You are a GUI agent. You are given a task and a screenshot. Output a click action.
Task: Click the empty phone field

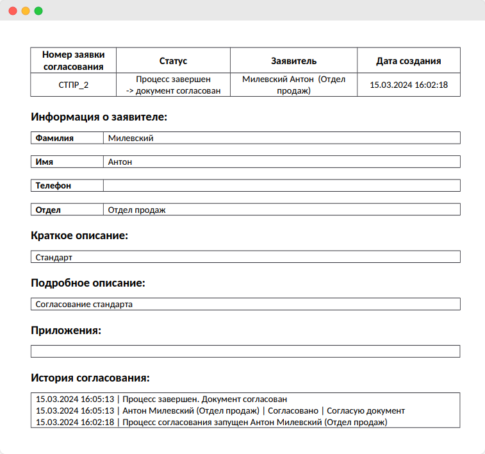[x=281, y=185]
